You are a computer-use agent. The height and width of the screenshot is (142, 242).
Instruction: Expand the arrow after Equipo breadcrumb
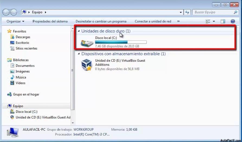coord(46,12)
